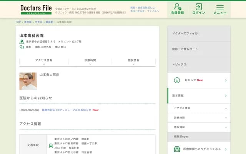Screen dimensions: 246x154
Task: Select ドクターズファイル in the sidebar
Action: click(x=199, y=34)
